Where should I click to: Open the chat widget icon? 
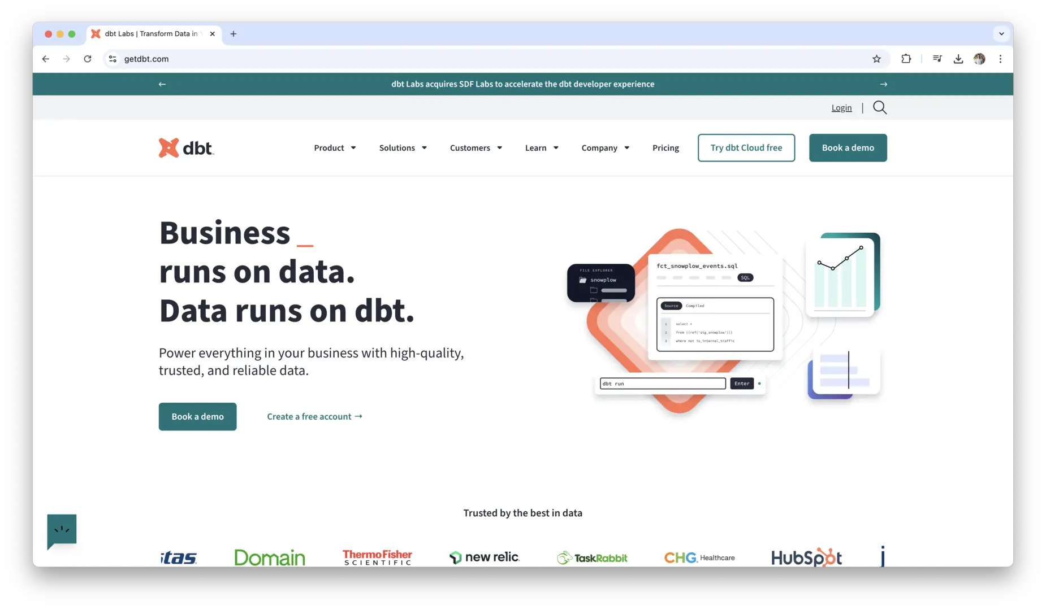point(62,530)
